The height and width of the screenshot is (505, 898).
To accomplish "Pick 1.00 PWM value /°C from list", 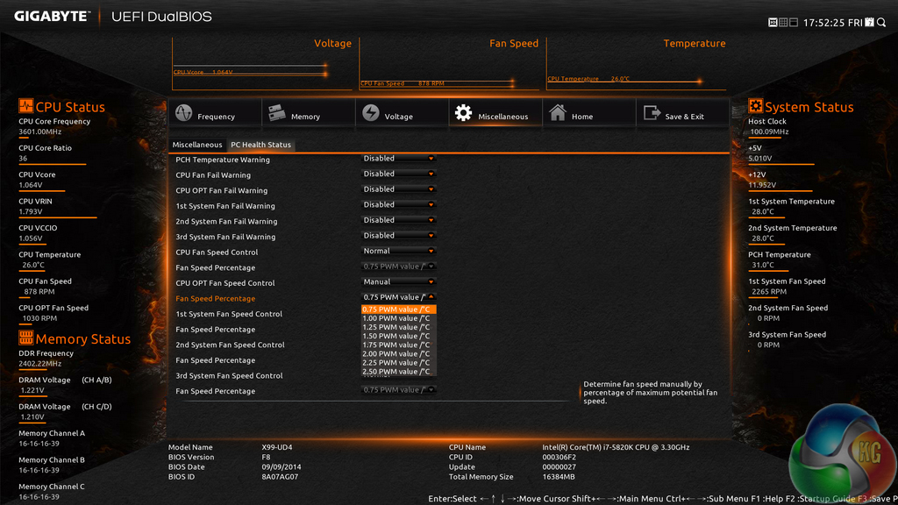I will [x=396, y=318].
